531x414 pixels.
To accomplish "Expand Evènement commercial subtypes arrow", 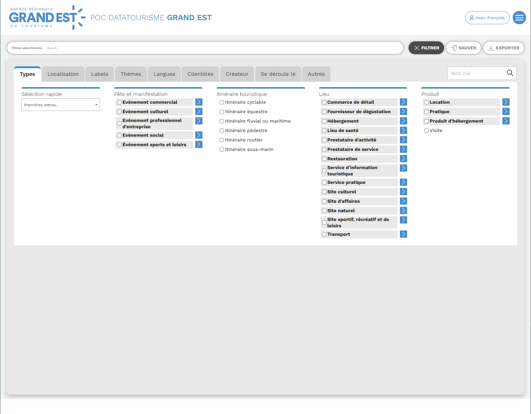I will [x=199, y=102].
